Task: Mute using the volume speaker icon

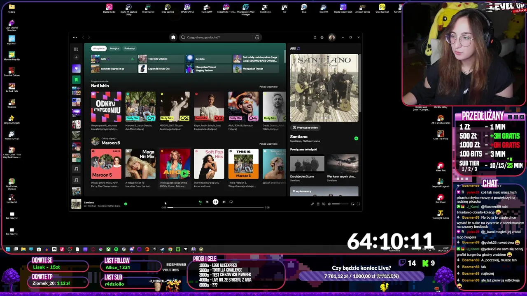Action: [x=329, y=204]
